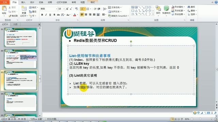Decrease list indent level
Image resolution: width=218 pixels, height=122 pixels.
pos(95,9)
